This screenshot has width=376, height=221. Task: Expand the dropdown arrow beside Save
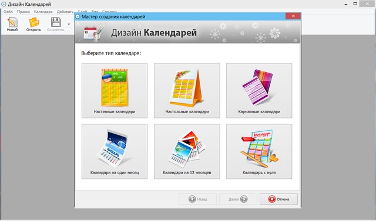(69, 24)
